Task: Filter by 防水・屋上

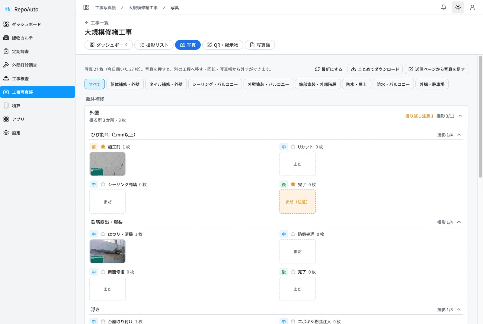Action: (357, 84)
